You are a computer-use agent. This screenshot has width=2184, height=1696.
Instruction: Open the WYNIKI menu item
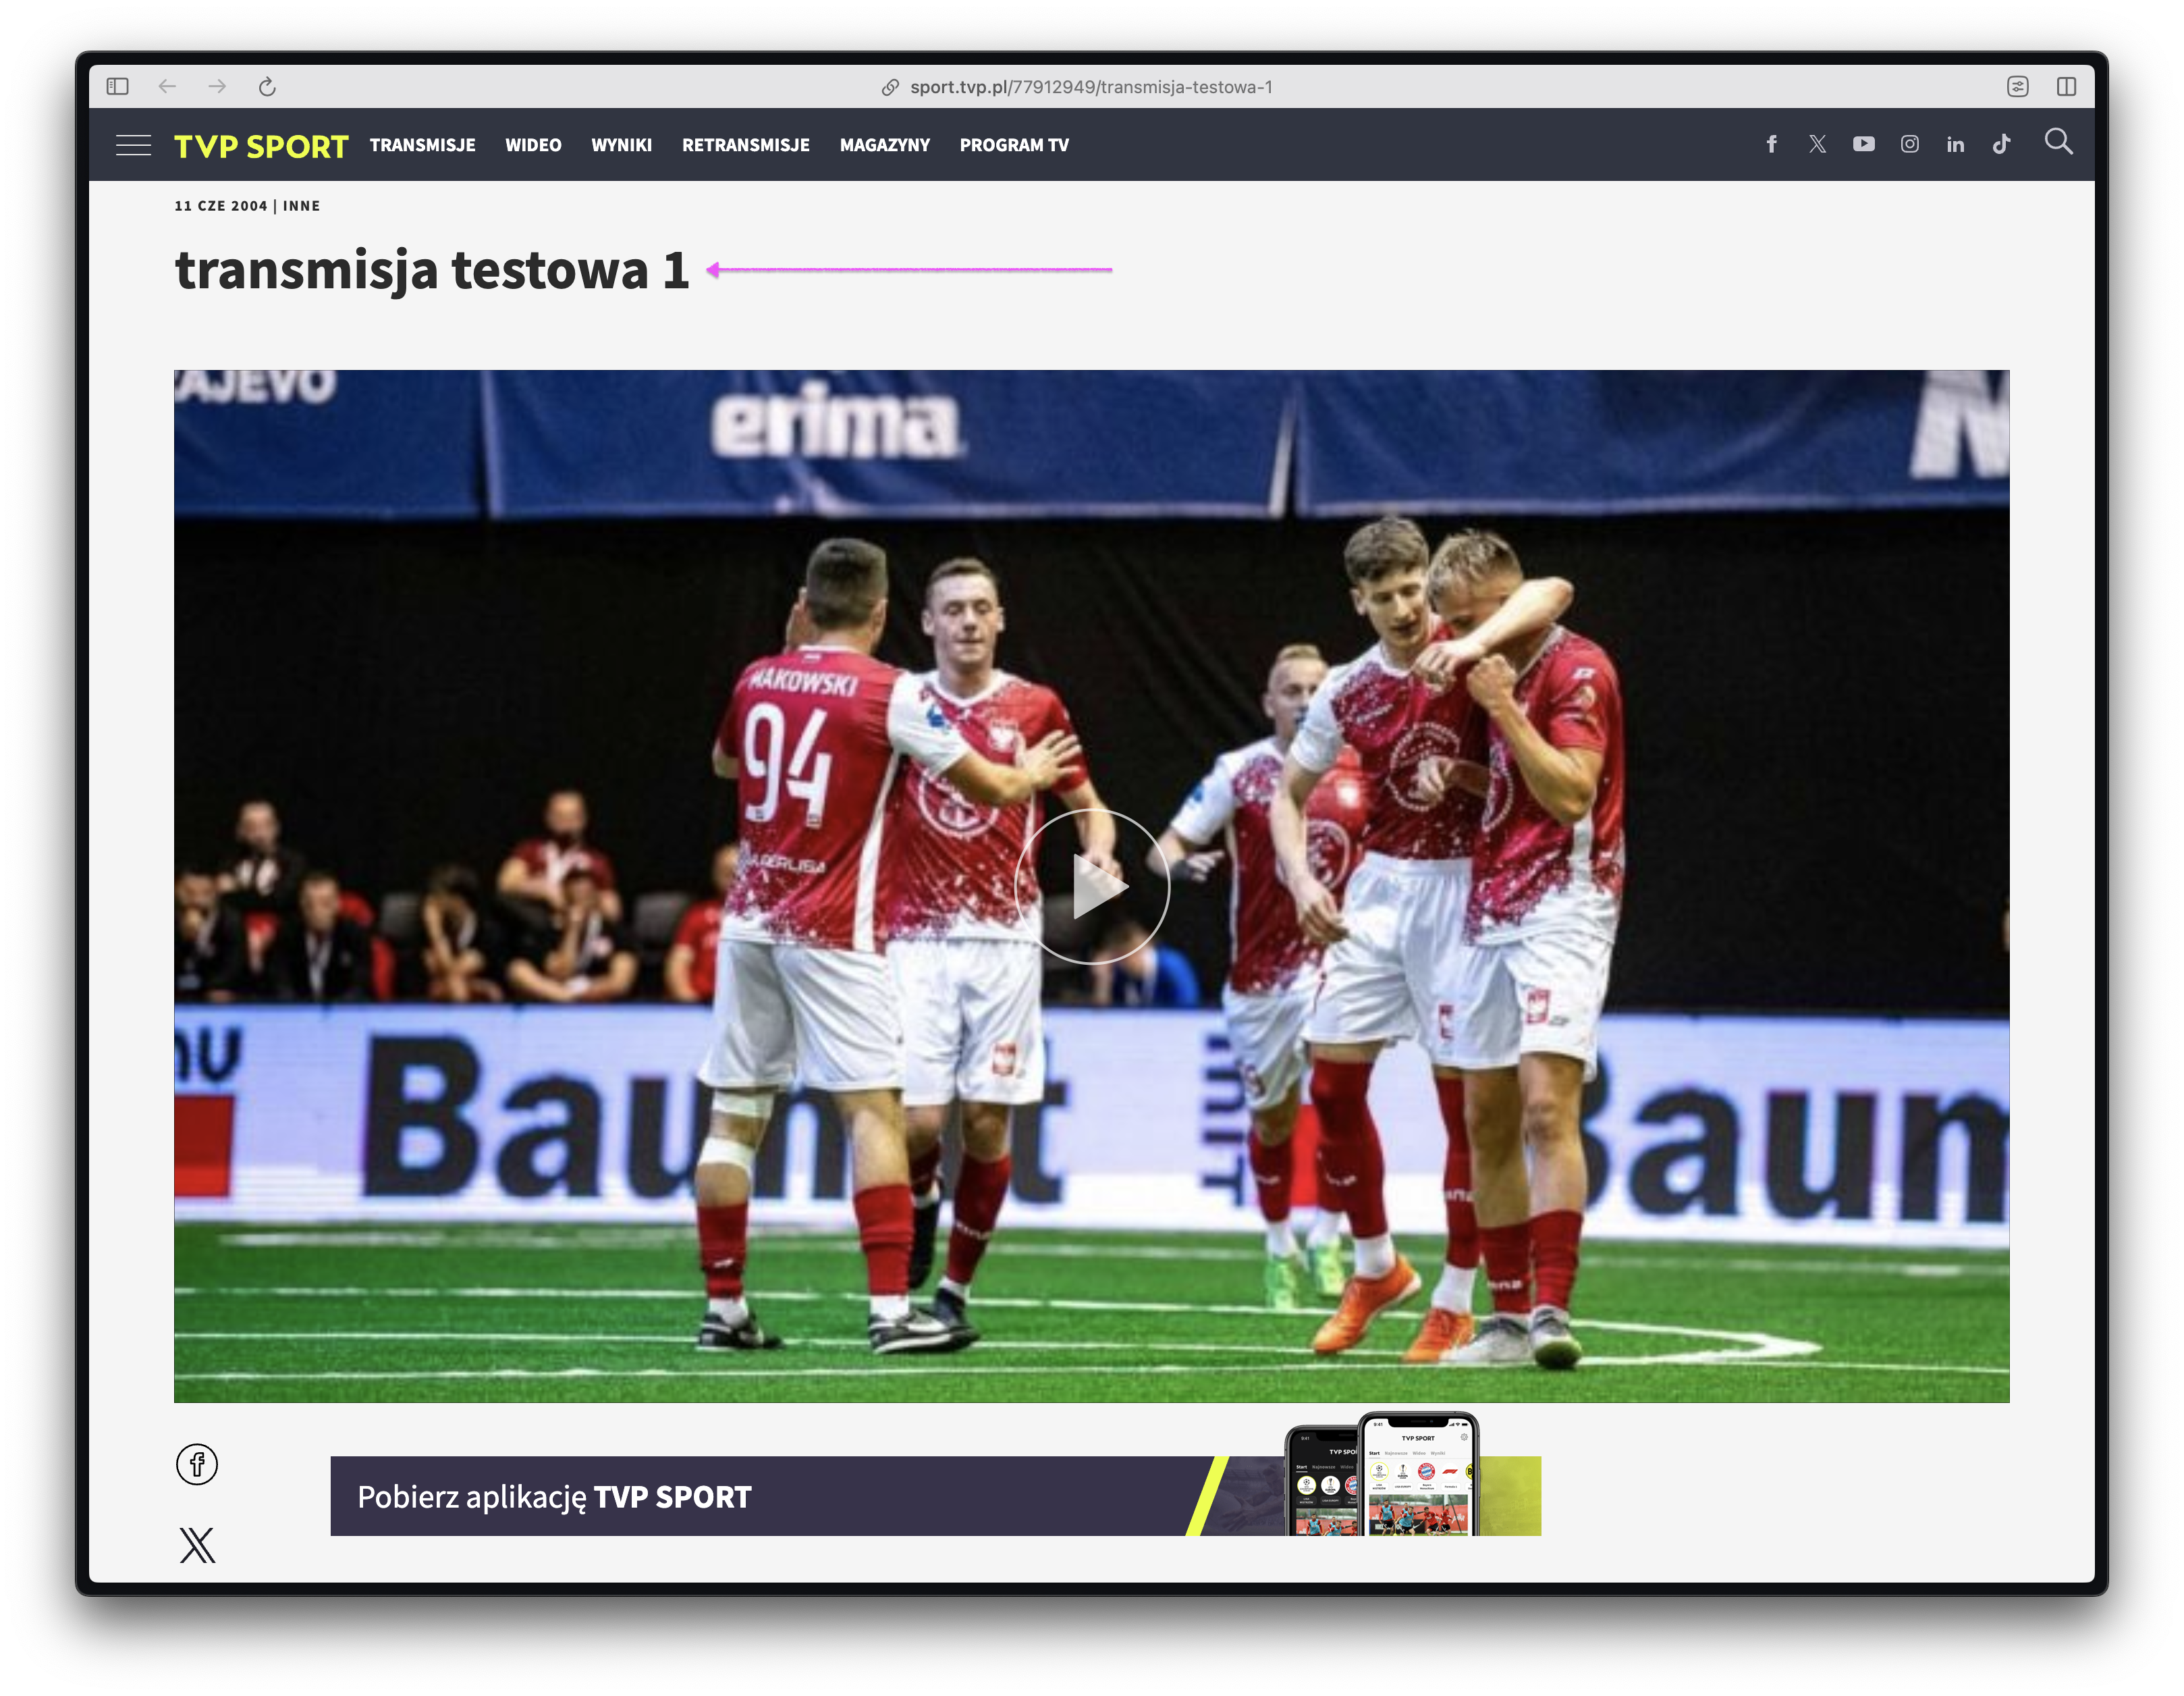pos(621,145)
